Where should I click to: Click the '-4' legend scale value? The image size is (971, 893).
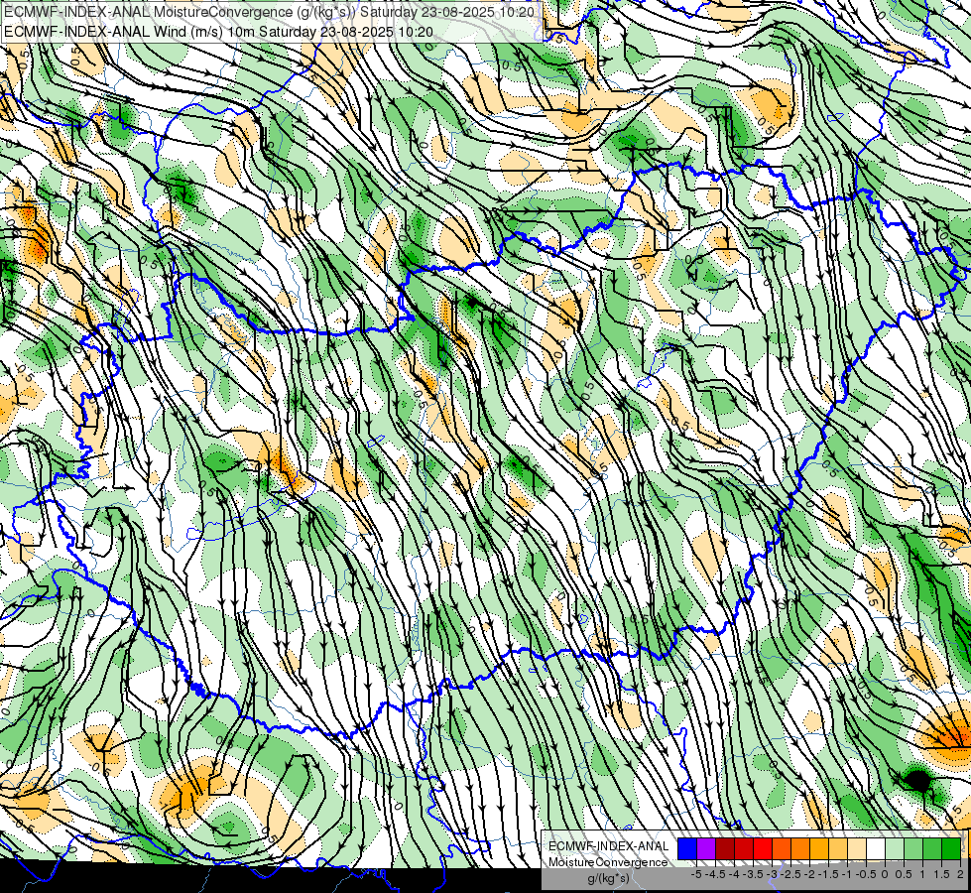[x=734, y=874]
